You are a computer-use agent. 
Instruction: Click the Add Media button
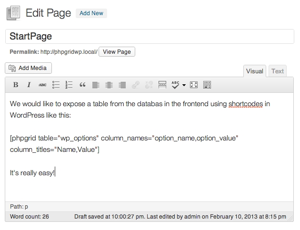tap(28, 68)
